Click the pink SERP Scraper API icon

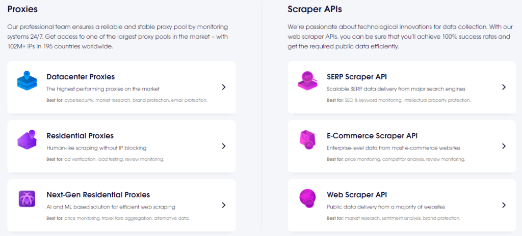click(x=307, y=81)
